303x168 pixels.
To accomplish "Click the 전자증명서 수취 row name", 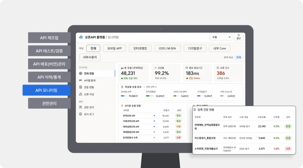I will 130,138.
